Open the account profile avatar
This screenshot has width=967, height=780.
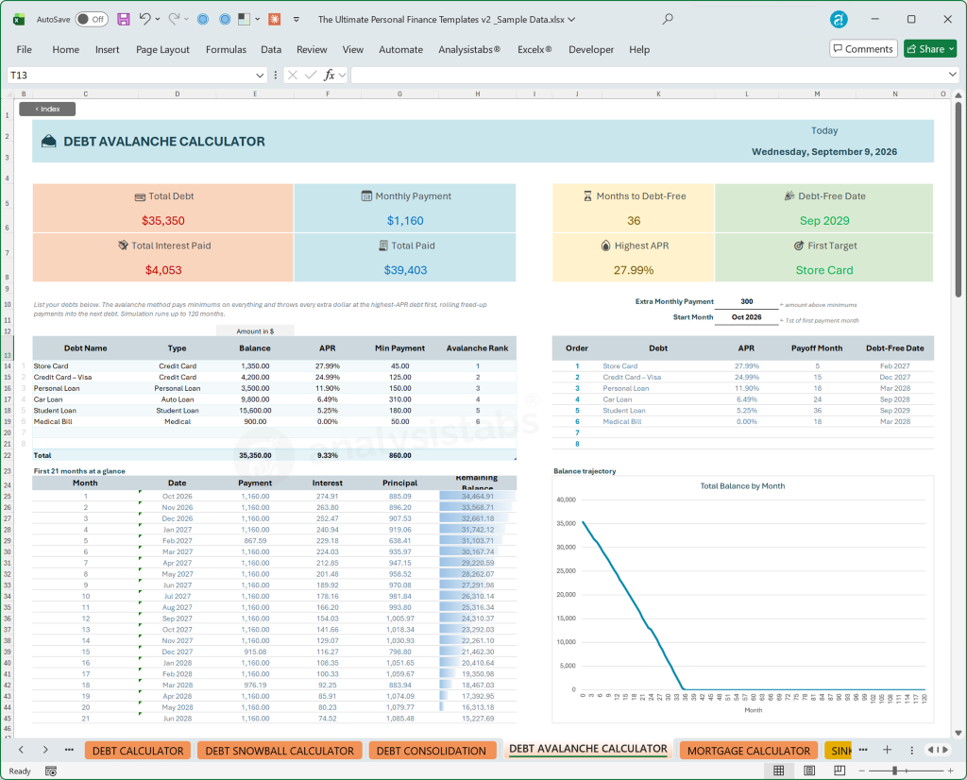coord(839,19)
